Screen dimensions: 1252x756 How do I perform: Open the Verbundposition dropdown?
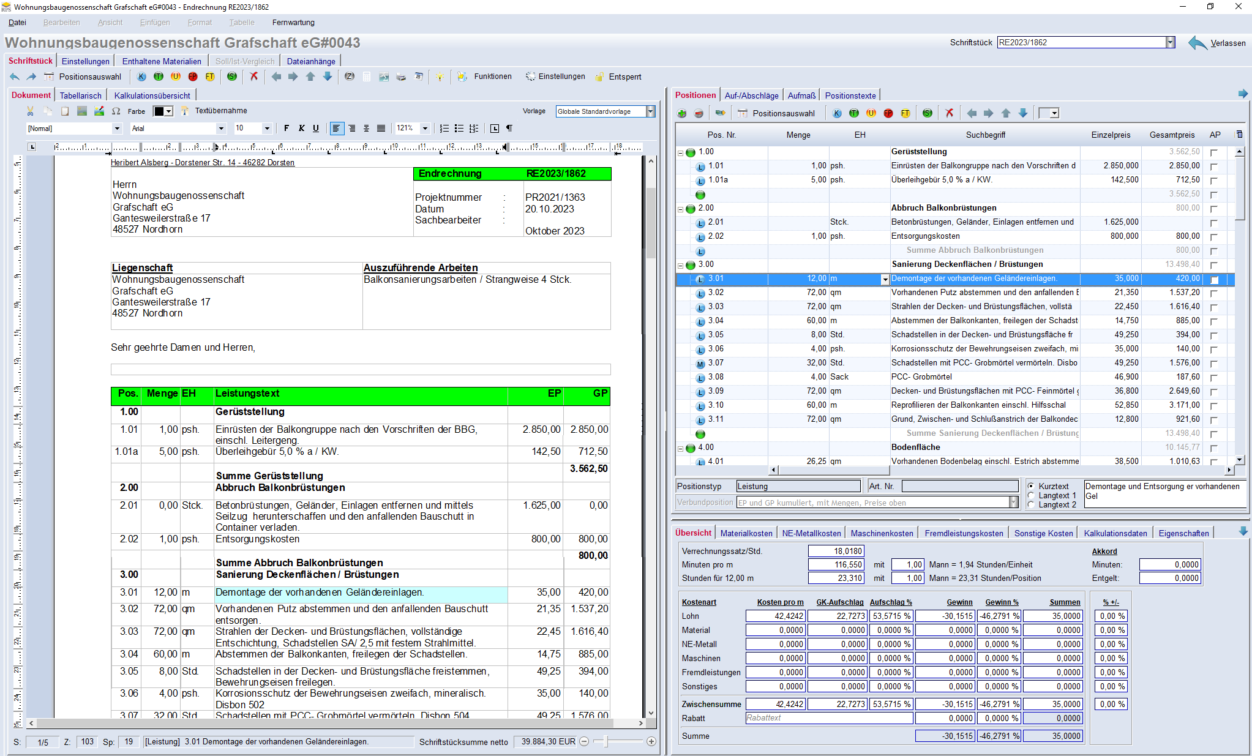(1013, 503)
